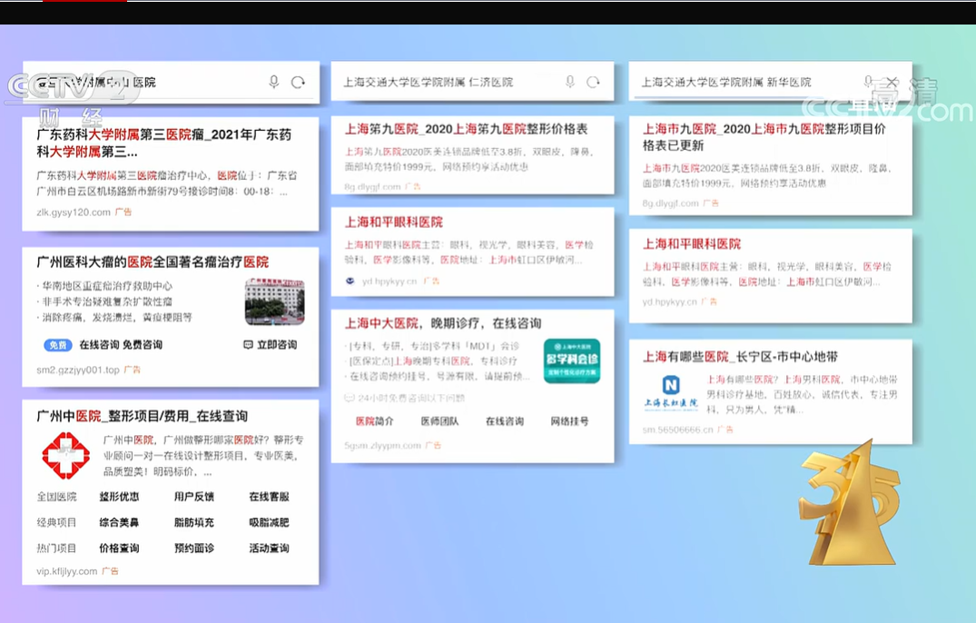
Task: Click the hospital building thumbnail
Action: (x=274, y=302)
